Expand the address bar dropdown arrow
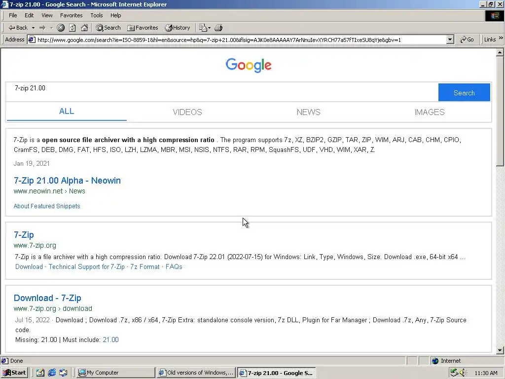505x379 pixels. (450, 39)
